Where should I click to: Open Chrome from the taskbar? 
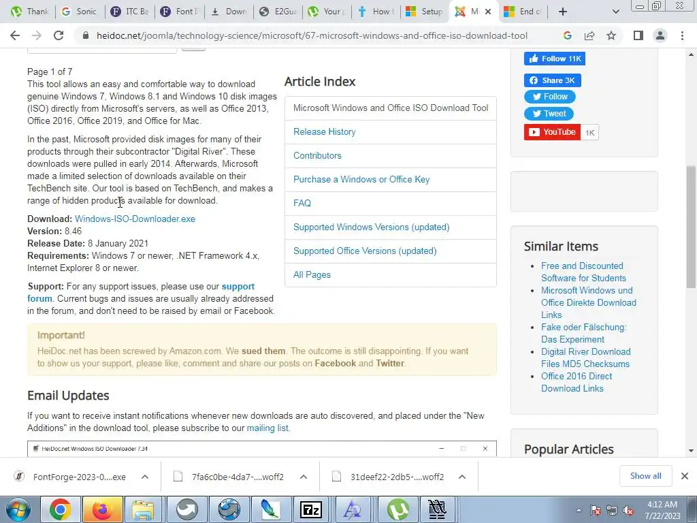[x=61, y=509]
